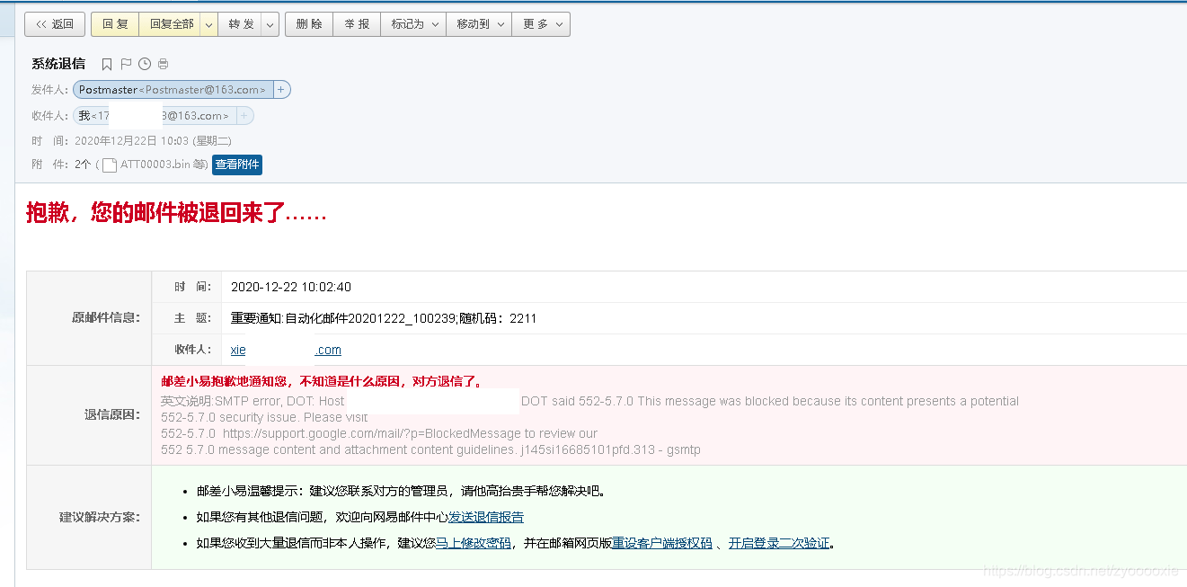Flag this email with the flag icon

pyautogui.click(x=126, y=64)
